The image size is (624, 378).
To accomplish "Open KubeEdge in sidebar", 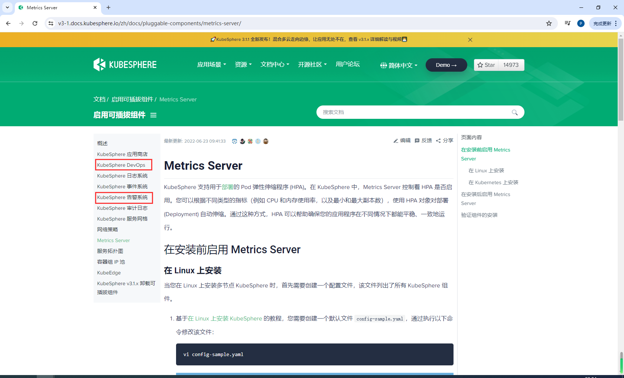I will pos(109,273).
